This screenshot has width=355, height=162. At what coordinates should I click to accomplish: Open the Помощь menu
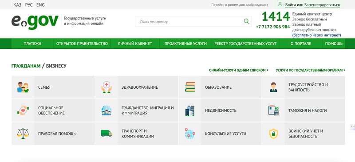334,44
